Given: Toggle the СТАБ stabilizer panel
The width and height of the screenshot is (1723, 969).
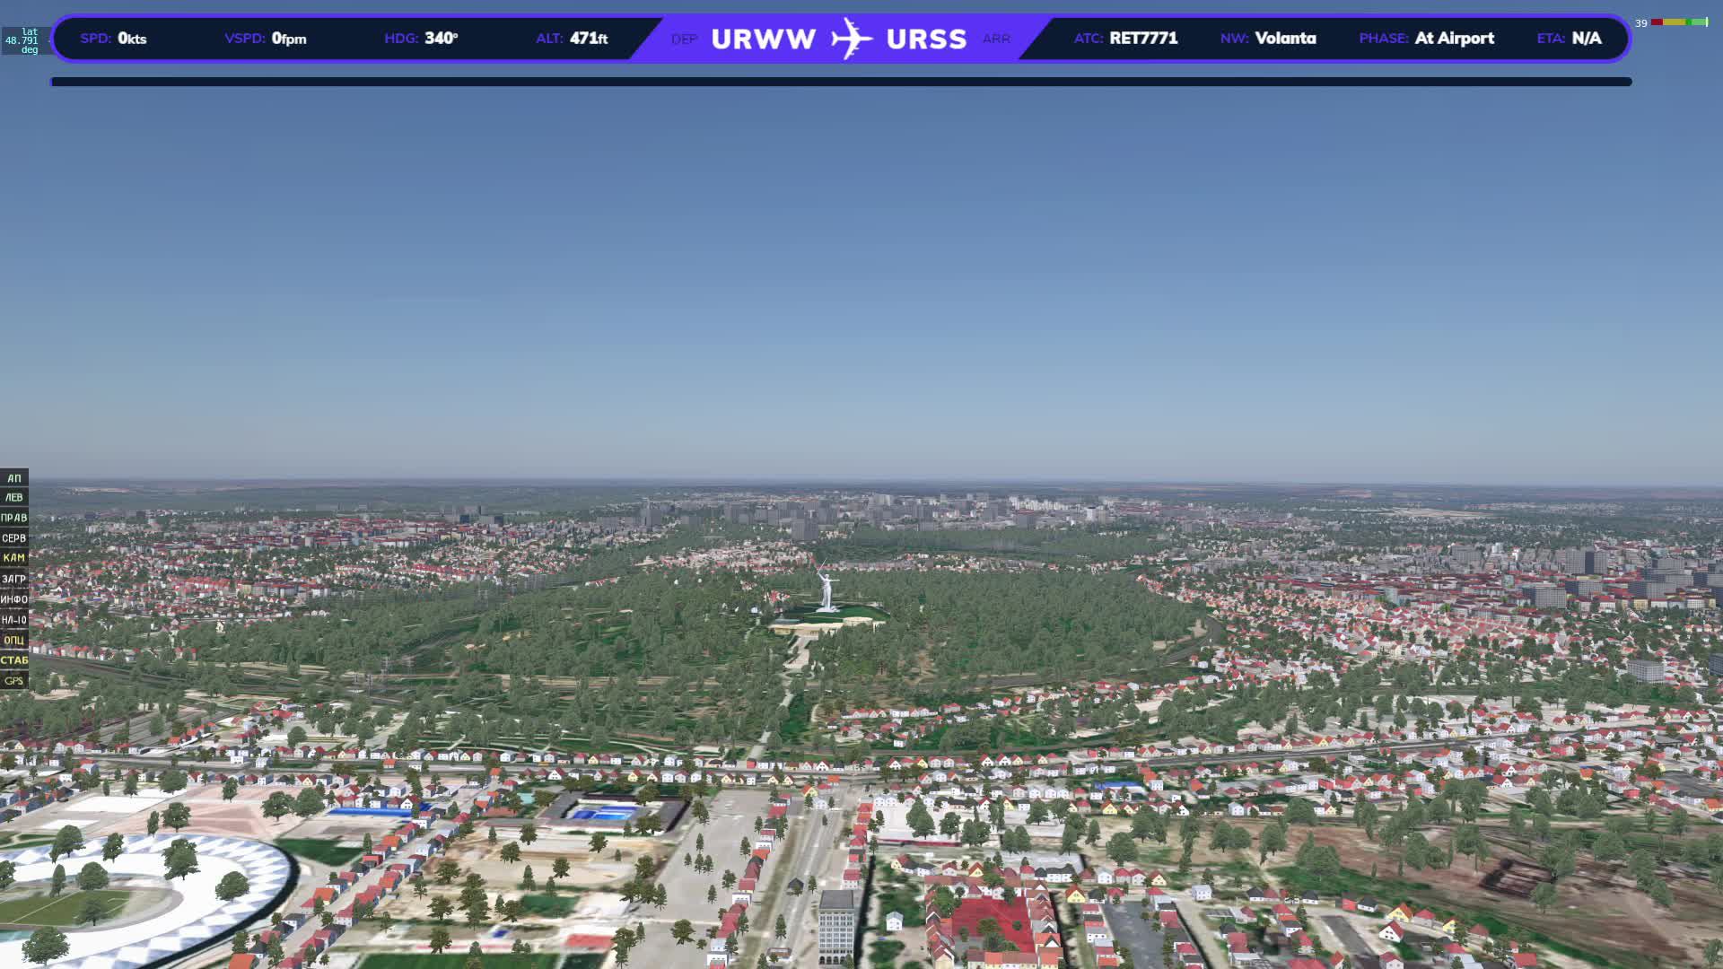Looking at the screenshot, I should (13, 660).
